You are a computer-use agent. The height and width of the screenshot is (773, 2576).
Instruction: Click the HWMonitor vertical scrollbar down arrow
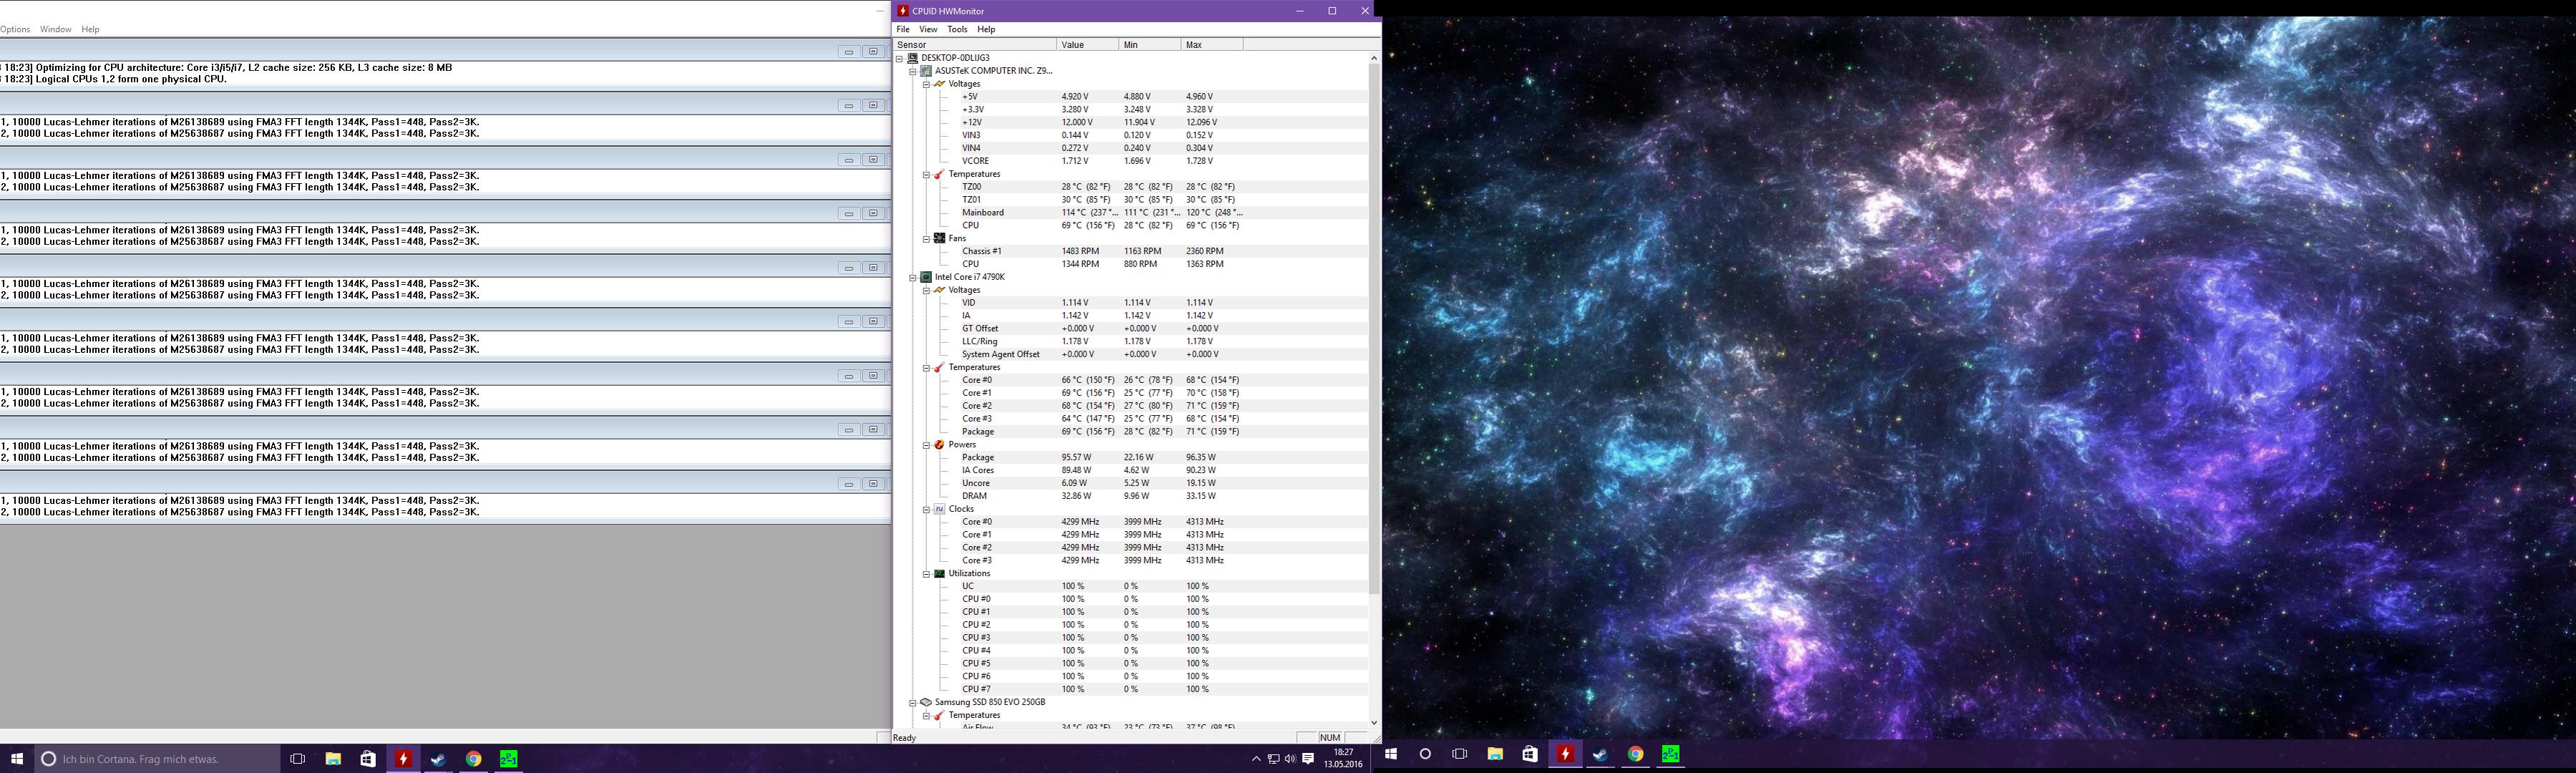tap(1373, 722)
